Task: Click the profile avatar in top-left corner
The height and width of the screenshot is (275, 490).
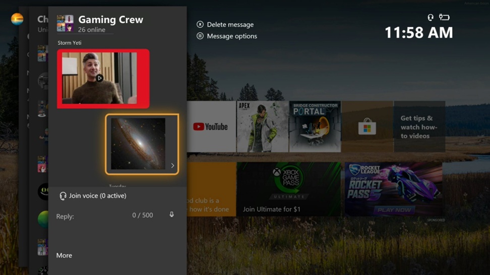Action: point(17,20)
